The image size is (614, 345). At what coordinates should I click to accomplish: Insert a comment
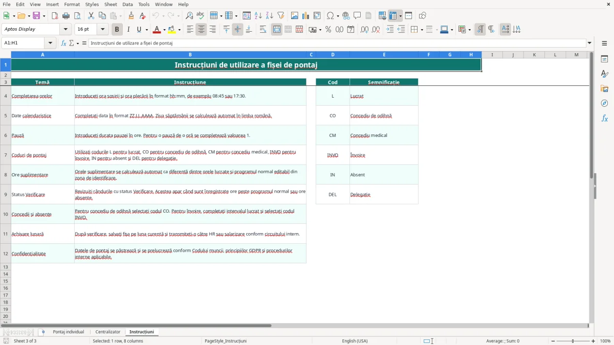coord(357,16)
